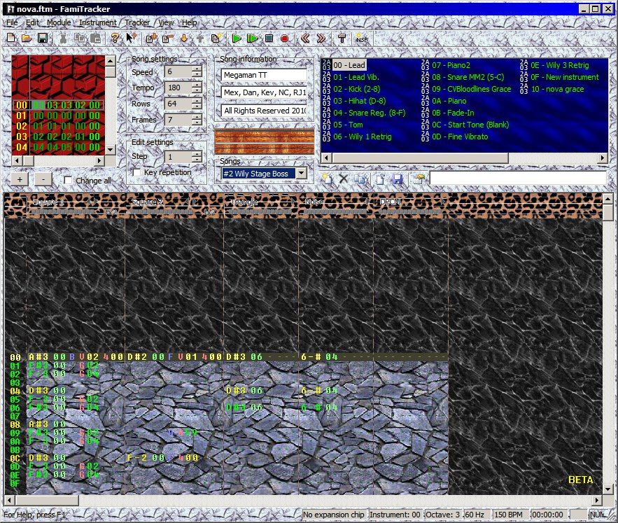Click the Play song toolbar icon
The height and width of the screenshot is (523, 618).
click(x=237, y=39)
